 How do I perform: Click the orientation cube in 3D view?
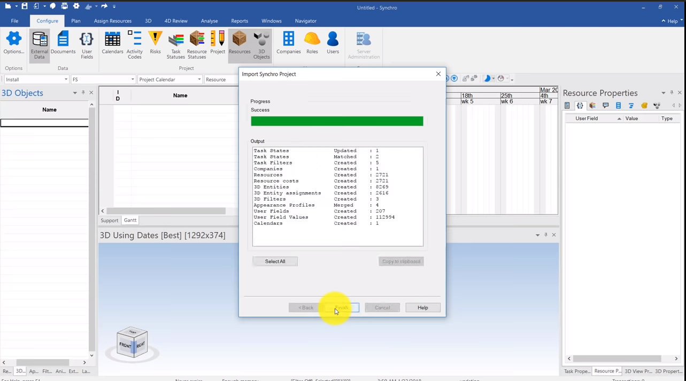[x=132, y=343]
